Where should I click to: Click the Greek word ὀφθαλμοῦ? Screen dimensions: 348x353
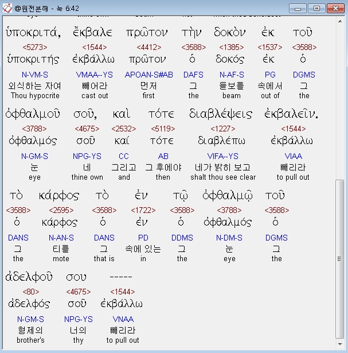coord(33,114)
